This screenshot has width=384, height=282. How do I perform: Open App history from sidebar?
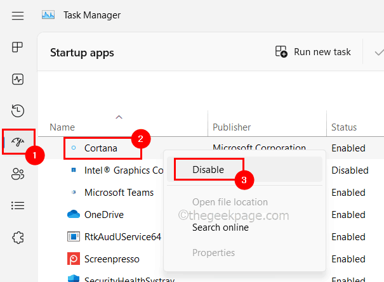[18, 111]
